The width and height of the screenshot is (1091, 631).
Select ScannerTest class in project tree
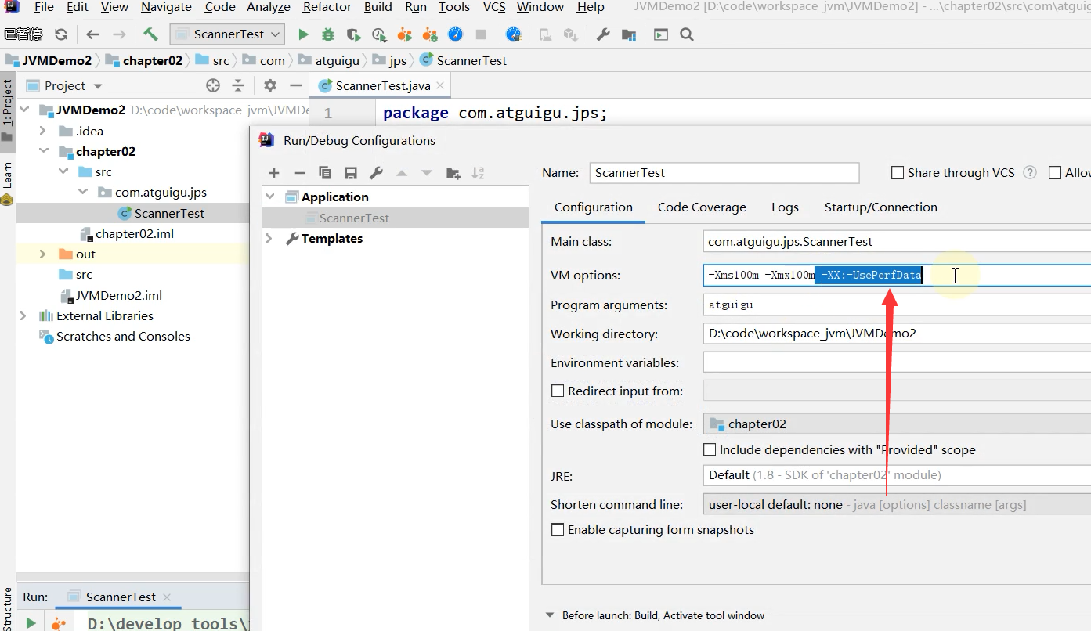pyautogui.click(x=169, y=213)
